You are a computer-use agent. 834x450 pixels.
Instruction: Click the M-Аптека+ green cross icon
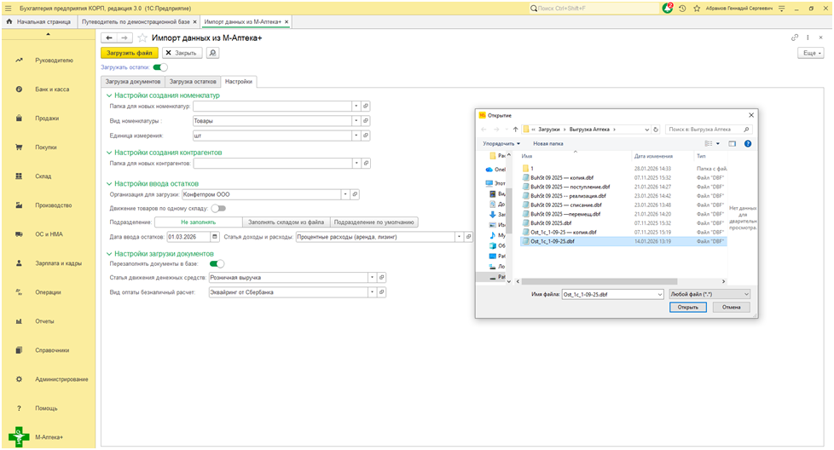coord(19,436)
